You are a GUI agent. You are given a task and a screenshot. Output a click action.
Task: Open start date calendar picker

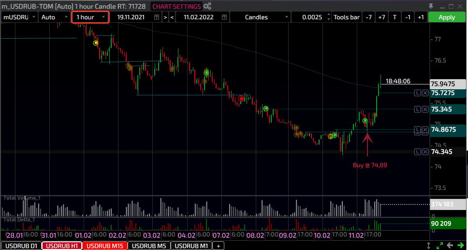pos(156,17)
